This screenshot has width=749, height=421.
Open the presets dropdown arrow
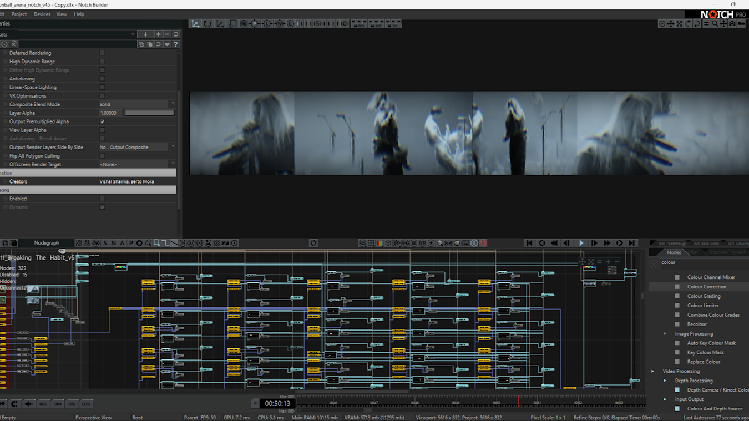(133, 34)
